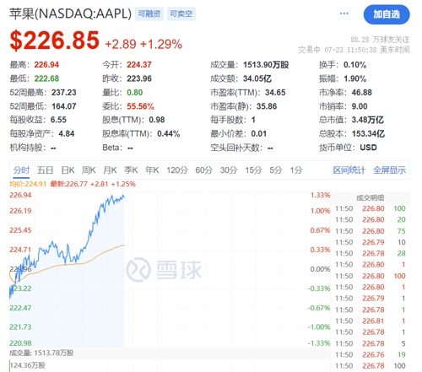Image resolution: width=422 pixels, height=372 pixels.
Task: Open the three-dot more options menu
Action: tap(344, 13)
